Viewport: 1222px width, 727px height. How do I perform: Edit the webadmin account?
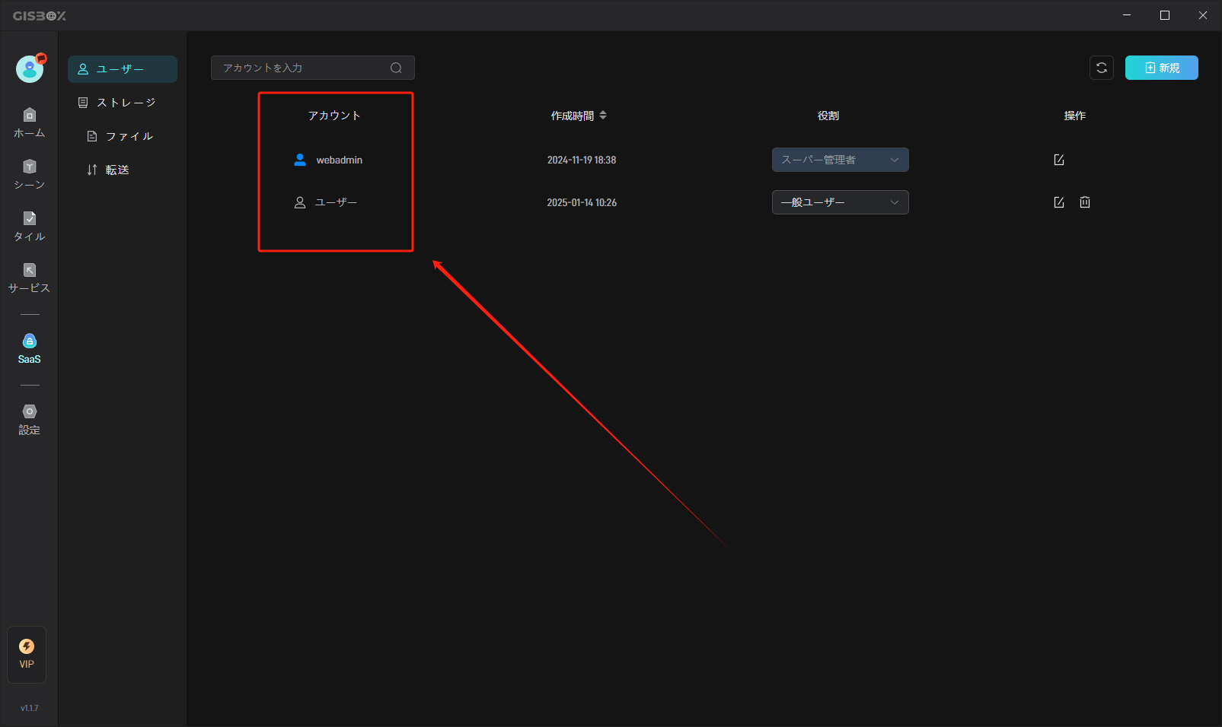pyautogui.click(x=1059, y=160)
